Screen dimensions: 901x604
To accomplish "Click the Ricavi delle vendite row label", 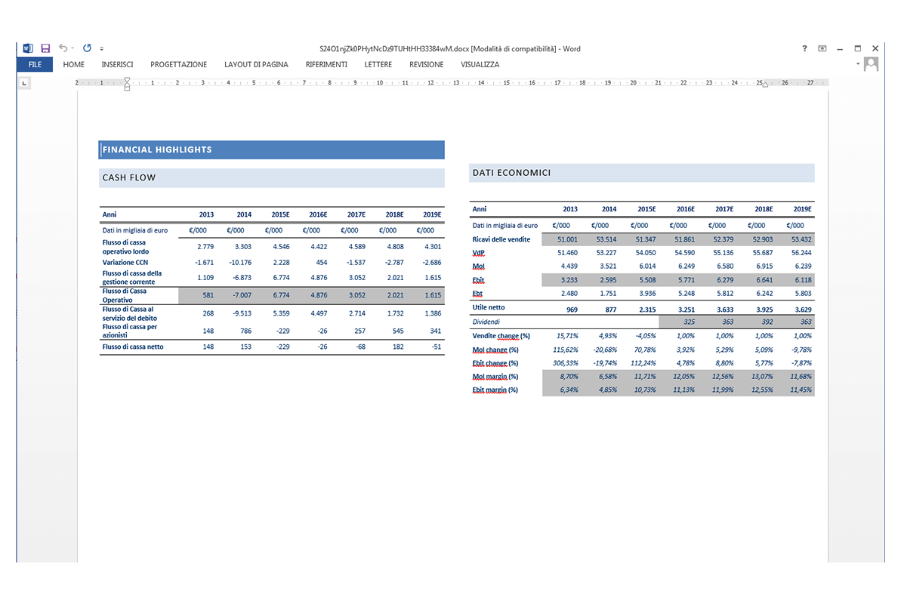I will (501, 239).
